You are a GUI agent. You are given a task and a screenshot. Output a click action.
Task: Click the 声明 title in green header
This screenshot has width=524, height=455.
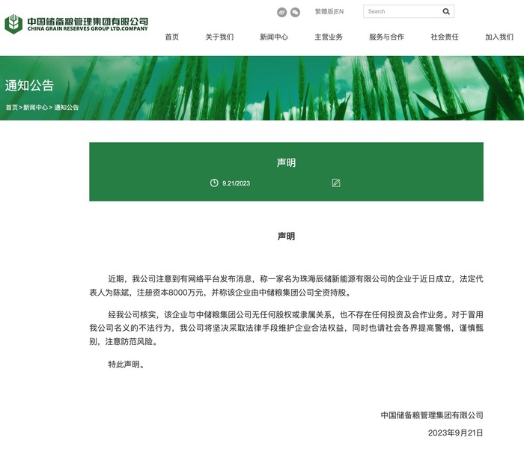(x=286, y=162)
